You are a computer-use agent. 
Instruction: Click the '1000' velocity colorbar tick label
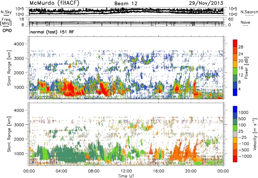pos(243,112)
